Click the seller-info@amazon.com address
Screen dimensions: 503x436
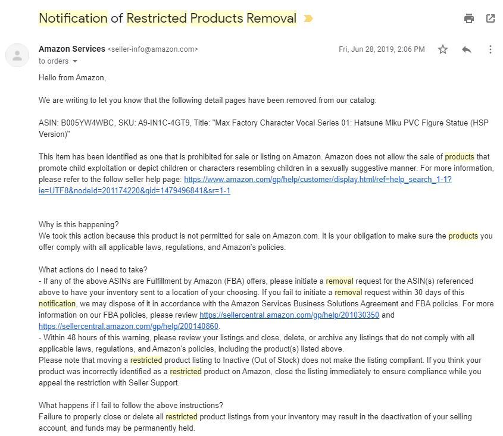(153, 49)
